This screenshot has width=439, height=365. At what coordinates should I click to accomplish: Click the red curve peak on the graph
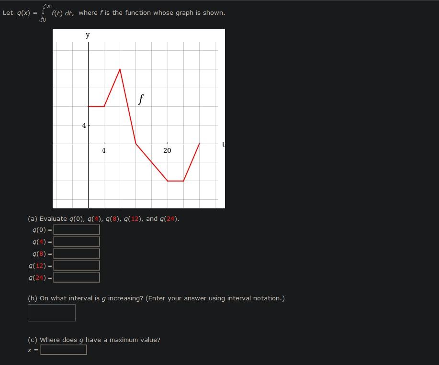point(120,69)
